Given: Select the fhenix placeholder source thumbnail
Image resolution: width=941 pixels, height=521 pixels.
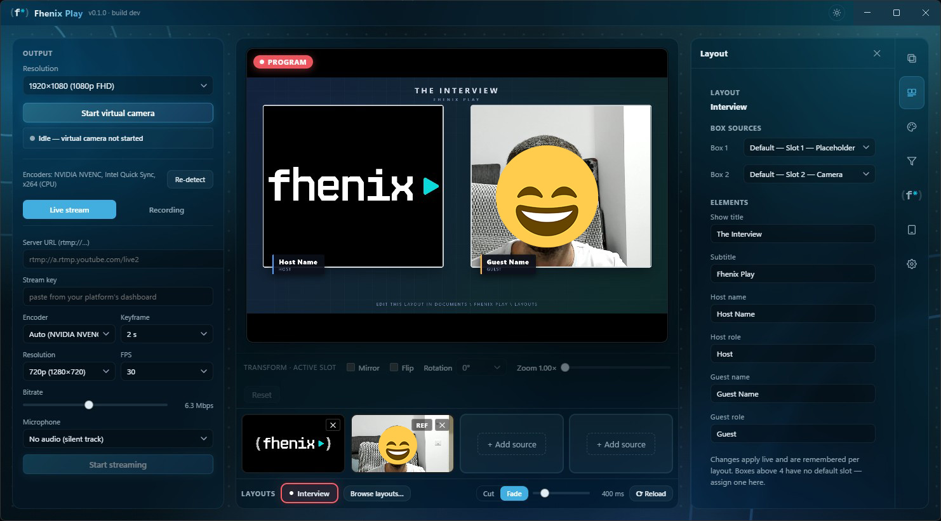Looking at the screenshot, I should point(293,444).
